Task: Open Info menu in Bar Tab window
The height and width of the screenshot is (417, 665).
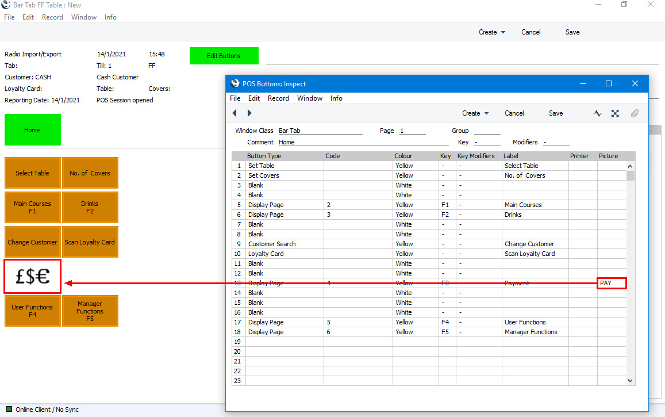Action: point(110,17)
